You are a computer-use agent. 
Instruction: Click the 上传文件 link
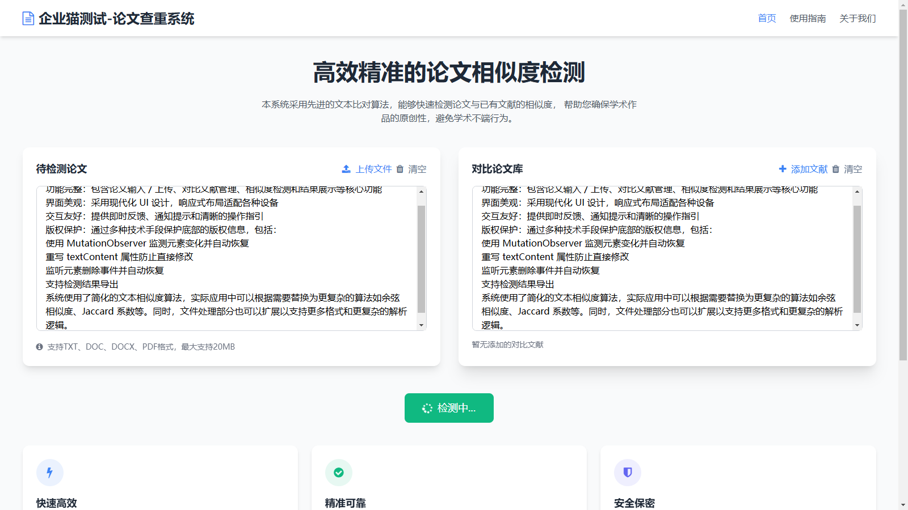coord(373,168)
